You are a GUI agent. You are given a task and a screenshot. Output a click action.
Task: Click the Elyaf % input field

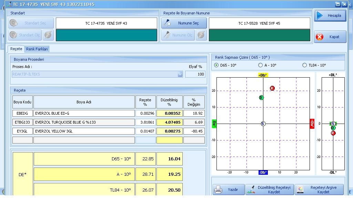[195, 74]
